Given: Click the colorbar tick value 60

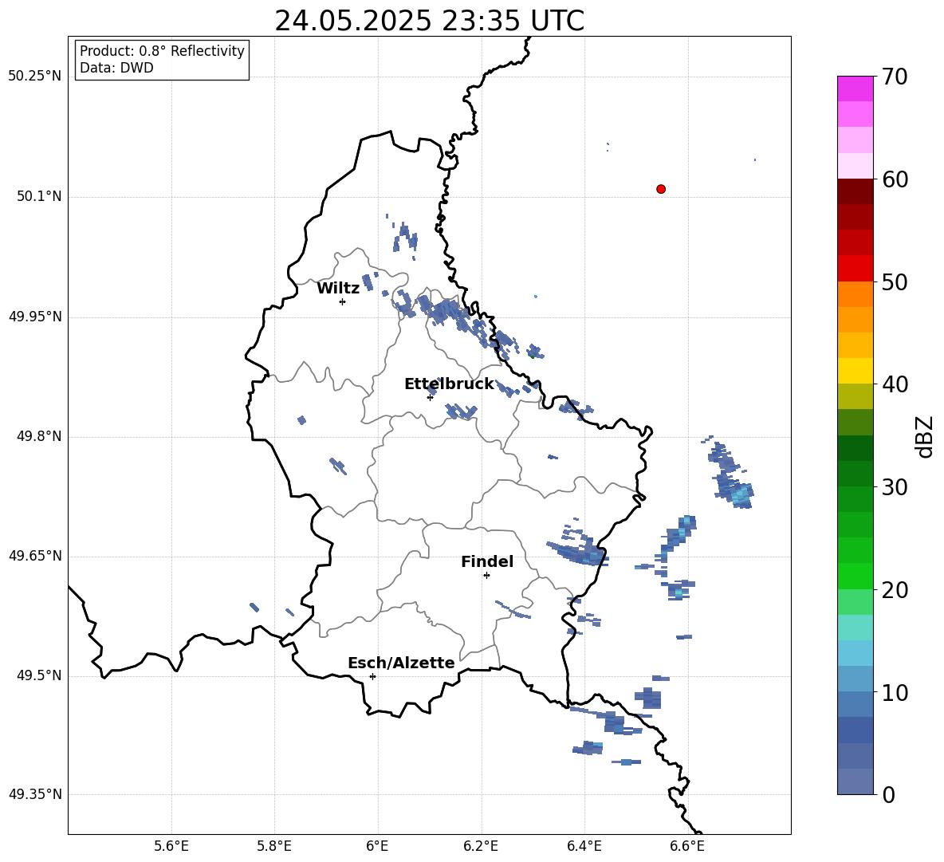Looking at the screenshot, I should tap(895, 179).
